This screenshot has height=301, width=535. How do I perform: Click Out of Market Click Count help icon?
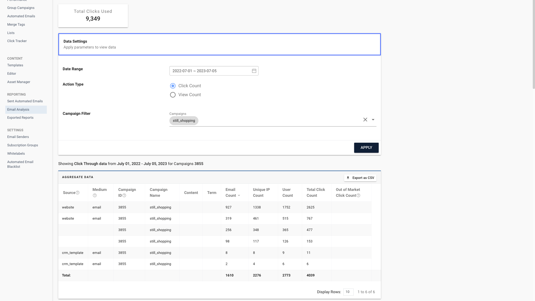pyautogui.click(x=358, y=195)
